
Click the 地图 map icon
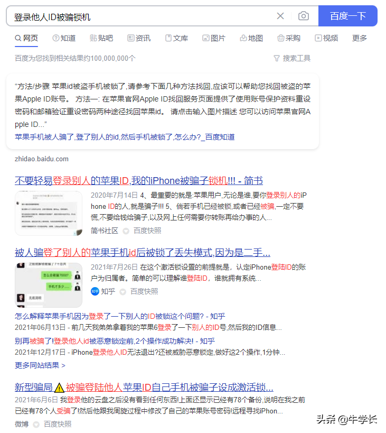(x=243, y=38)
